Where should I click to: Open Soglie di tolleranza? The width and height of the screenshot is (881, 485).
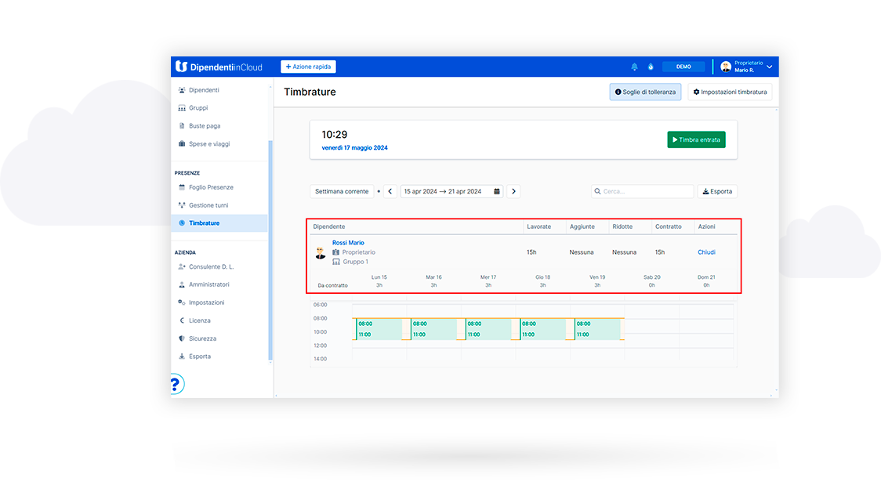point(645,92)
